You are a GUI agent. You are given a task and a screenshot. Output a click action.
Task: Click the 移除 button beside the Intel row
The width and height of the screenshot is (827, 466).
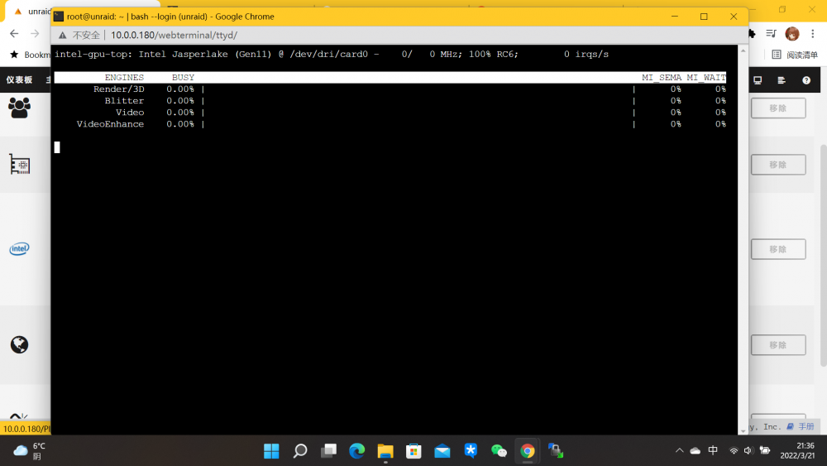coord(778,249)
